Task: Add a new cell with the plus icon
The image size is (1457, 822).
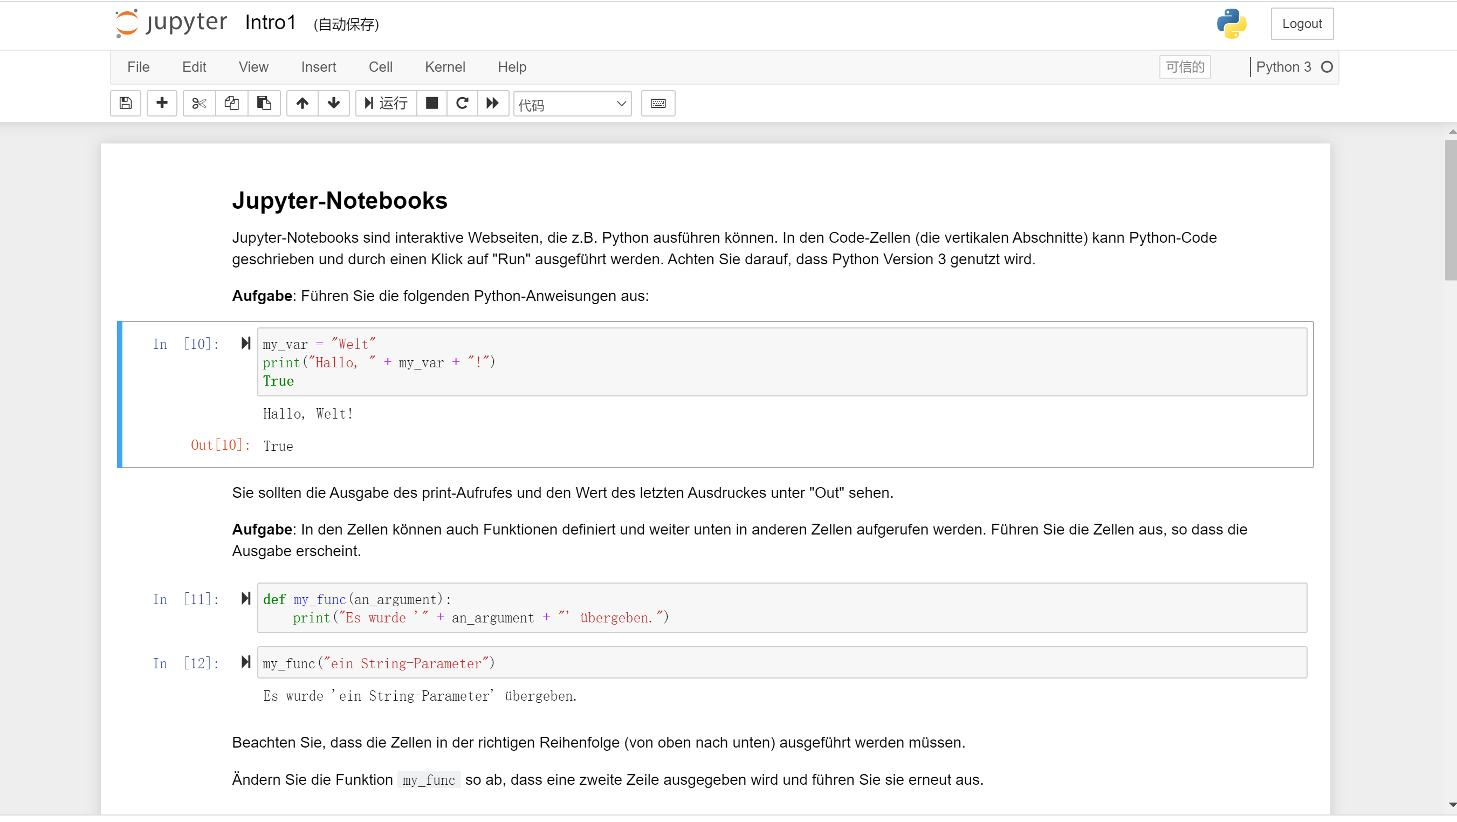Action: pos(162,104)
